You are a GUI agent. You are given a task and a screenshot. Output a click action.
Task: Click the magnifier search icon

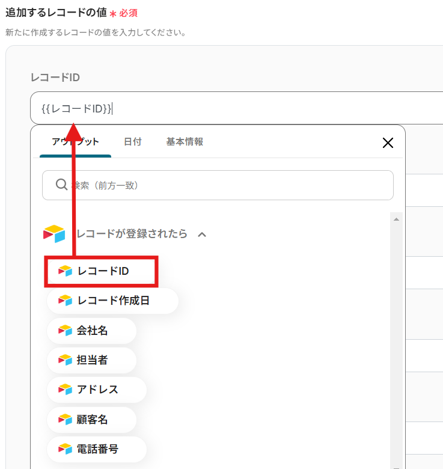[61, 185]
